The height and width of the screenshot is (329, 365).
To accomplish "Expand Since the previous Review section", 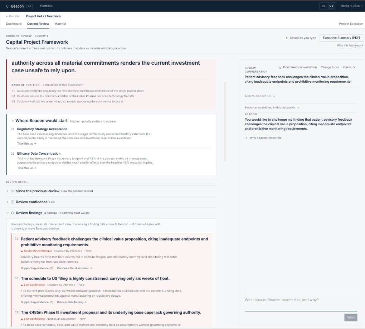I will pos(111,191).
